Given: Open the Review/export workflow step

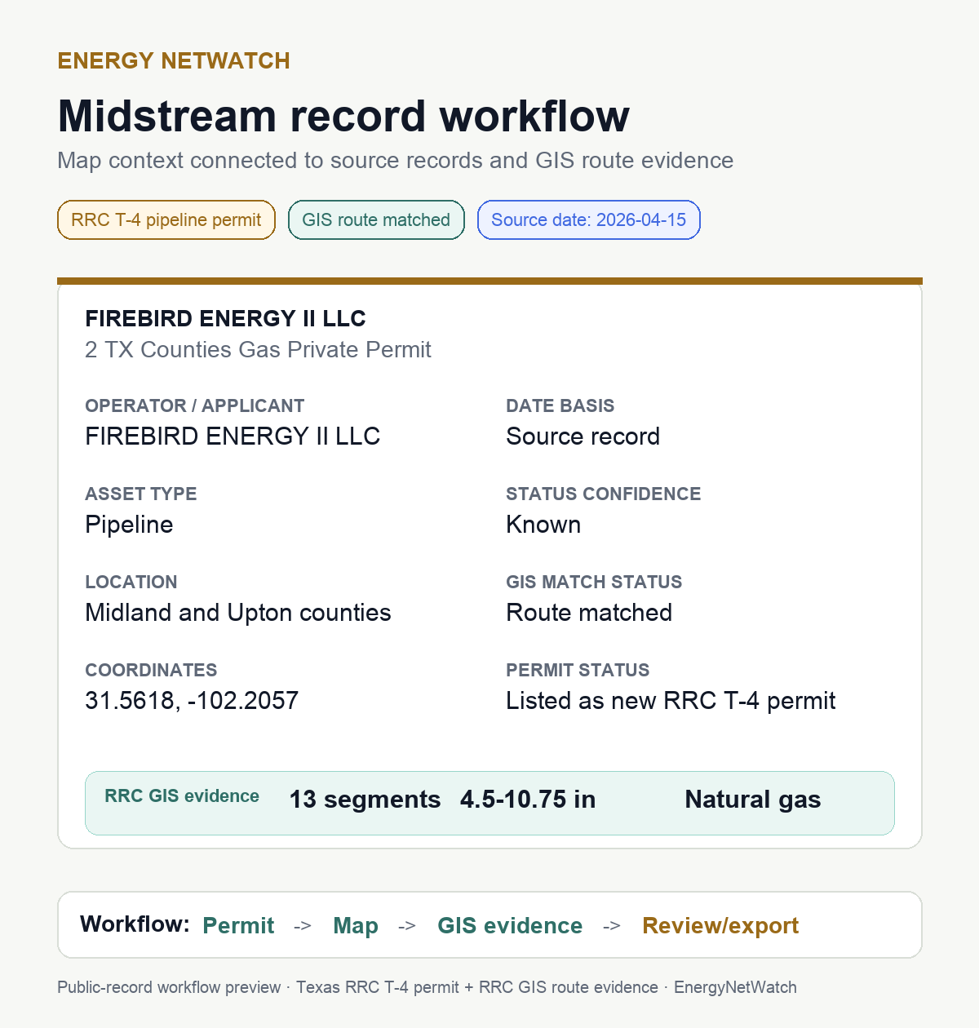Looking at the screenshot, I should pos(720,925).
